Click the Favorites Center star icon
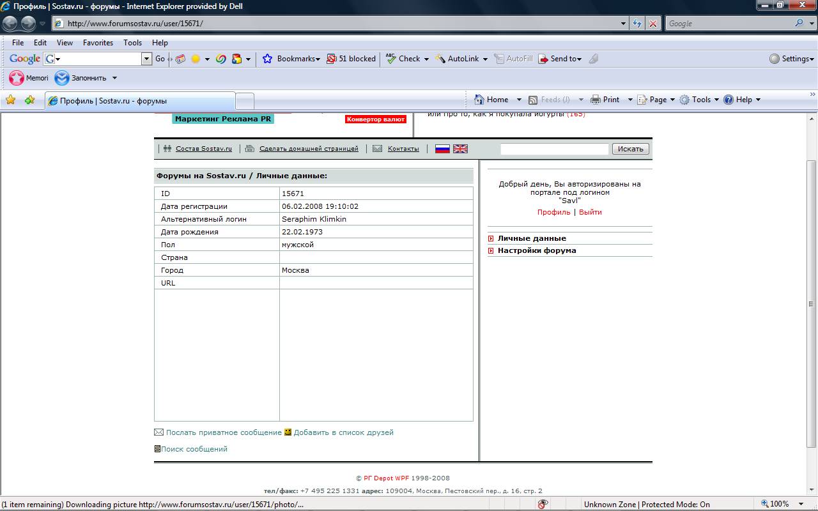 click(10, 100)
